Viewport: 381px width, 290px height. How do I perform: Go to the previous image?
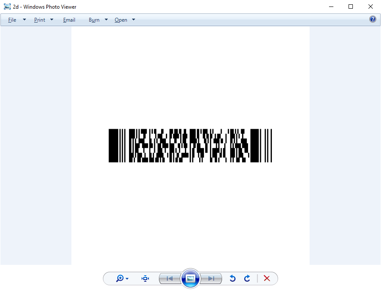pyautogui.click(x=170, y=278)
